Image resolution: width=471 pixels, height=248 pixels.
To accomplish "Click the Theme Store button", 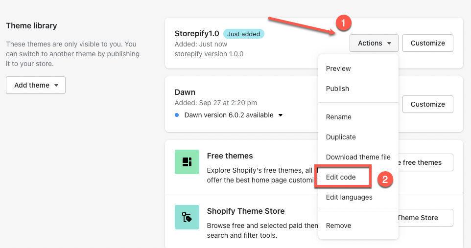I will click(425, 218).
